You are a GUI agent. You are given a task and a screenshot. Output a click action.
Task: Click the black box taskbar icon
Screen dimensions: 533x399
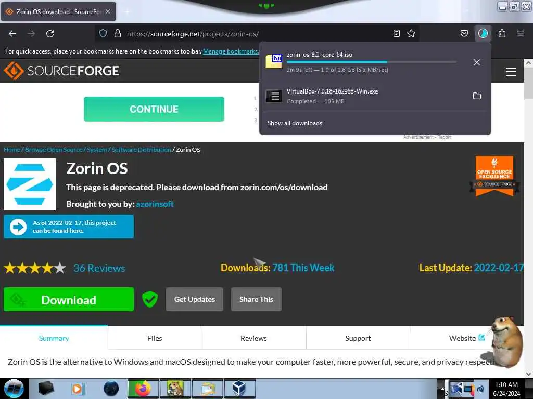46,389
